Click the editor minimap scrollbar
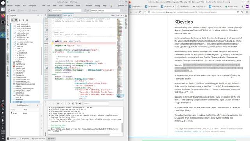 click(x=120, y=58)
